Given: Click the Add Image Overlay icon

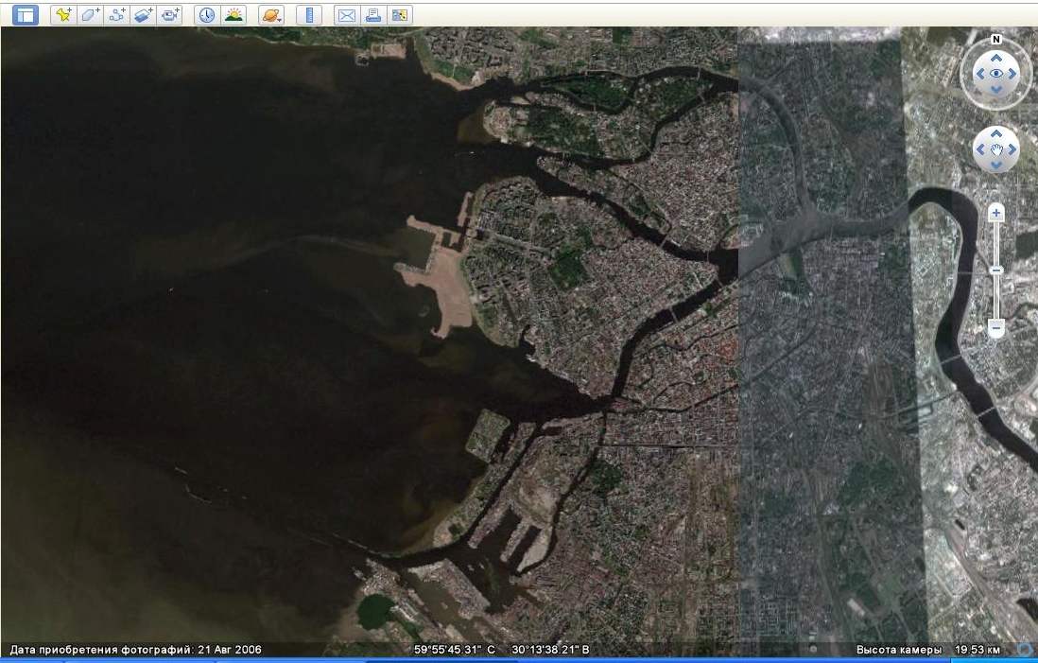Looking at the screenshot, I should tap(143, 15).
